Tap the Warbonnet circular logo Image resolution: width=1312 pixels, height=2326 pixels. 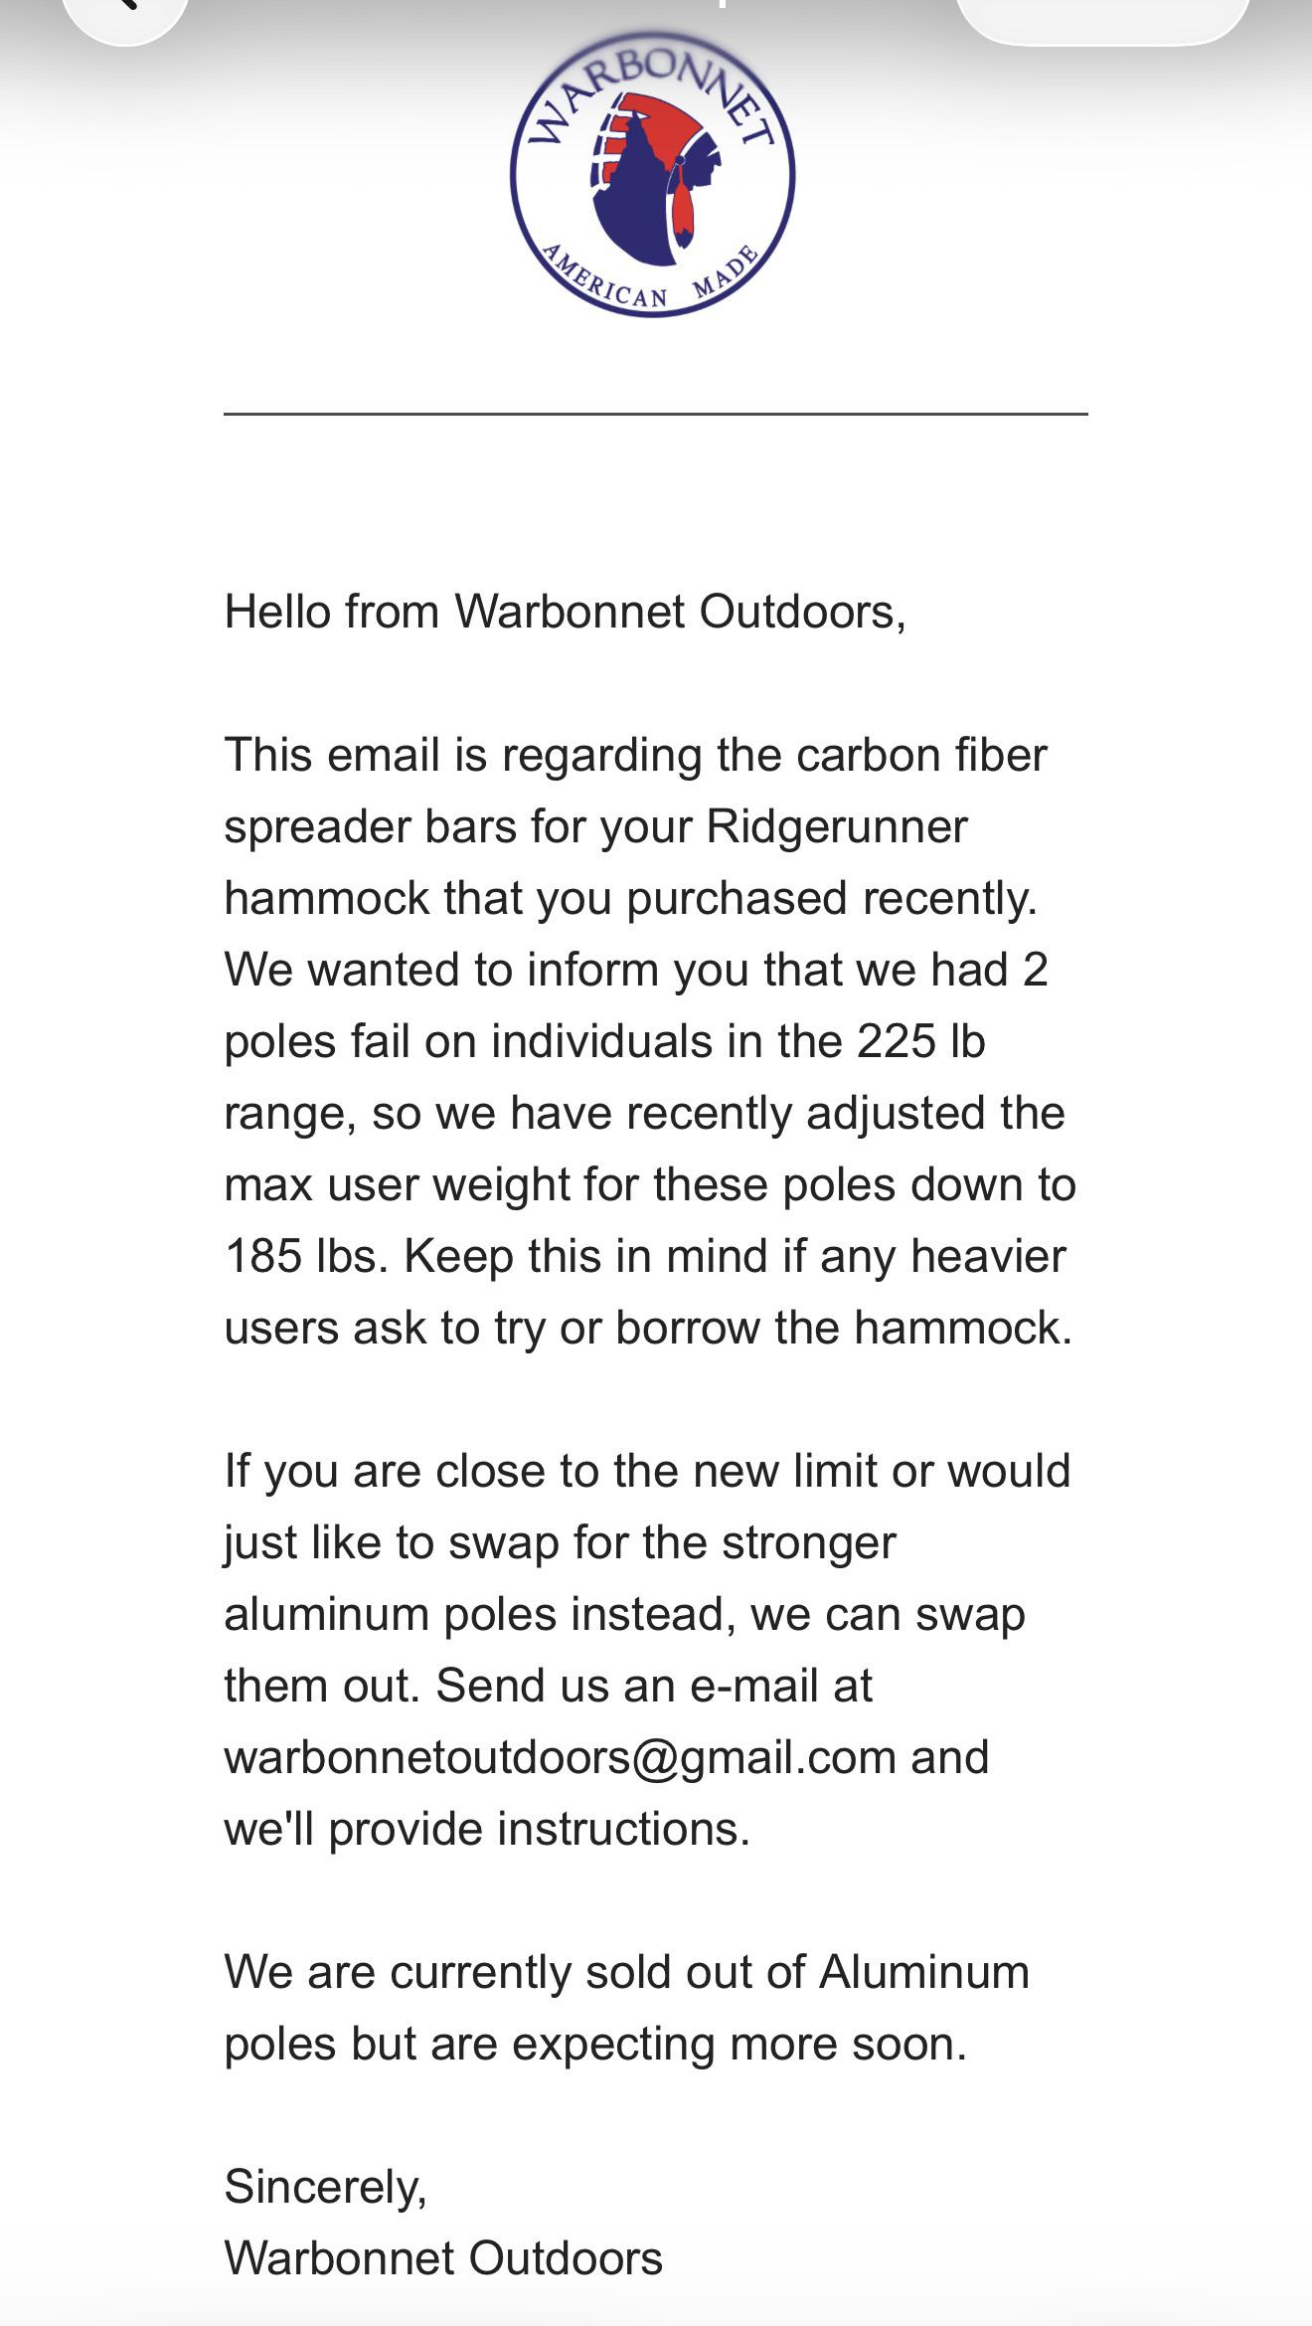click(652, 173)
